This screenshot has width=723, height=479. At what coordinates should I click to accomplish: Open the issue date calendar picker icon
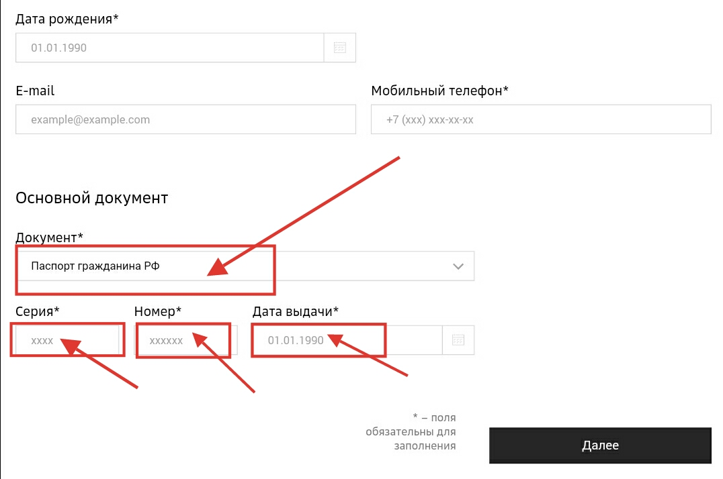pos(458,340)
